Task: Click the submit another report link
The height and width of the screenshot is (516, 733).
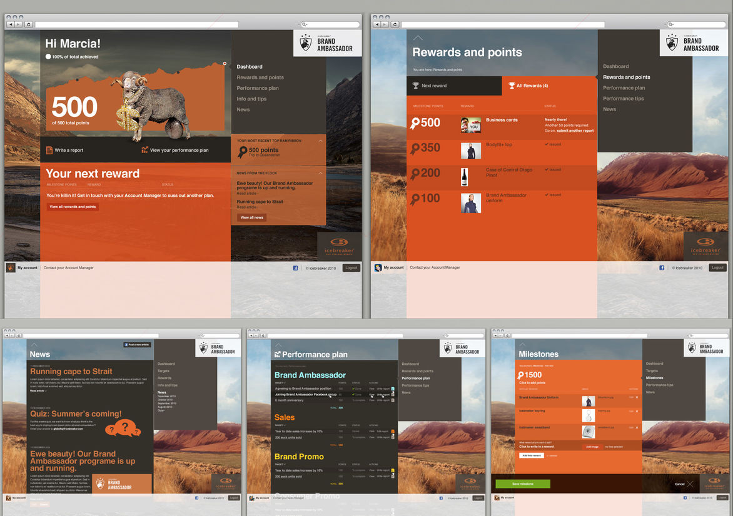Action: pyautogui.click(x=575, y=131)
